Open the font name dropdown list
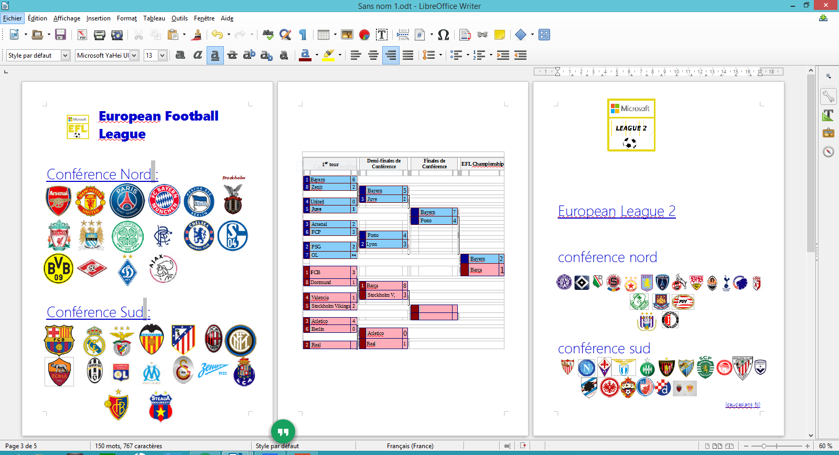839x455 pixels. tap(134, 56)
